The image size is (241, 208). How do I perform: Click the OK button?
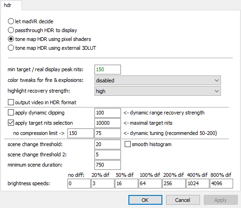[x=145, y=200]
